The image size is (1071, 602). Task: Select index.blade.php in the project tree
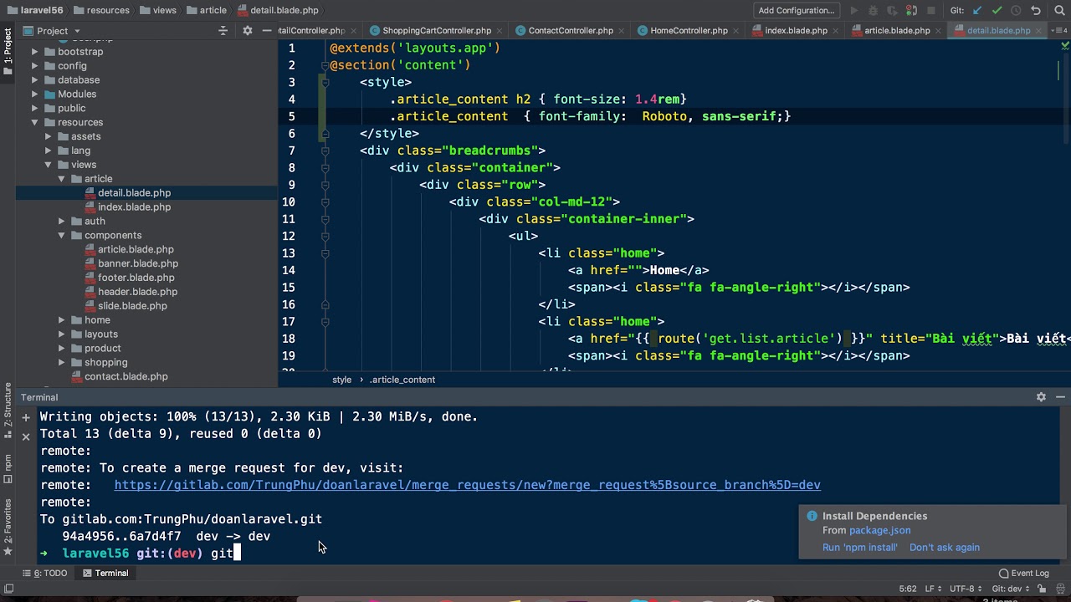point(134,207)
